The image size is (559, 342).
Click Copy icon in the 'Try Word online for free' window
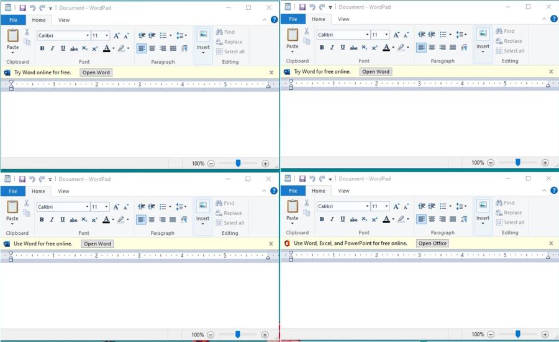(27, 42)
